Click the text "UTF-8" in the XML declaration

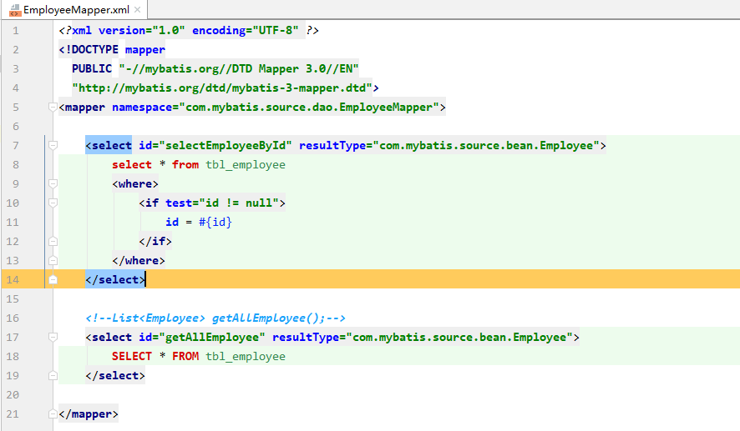pyautogui.click(x=276, y=31)
